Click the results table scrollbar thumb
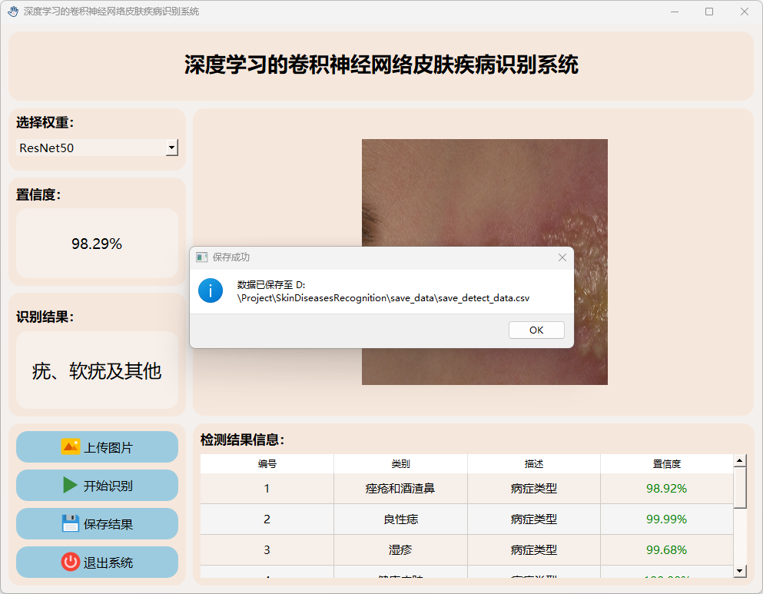The width and height of the screenshot is (763, 594). [x=740, y=487]
